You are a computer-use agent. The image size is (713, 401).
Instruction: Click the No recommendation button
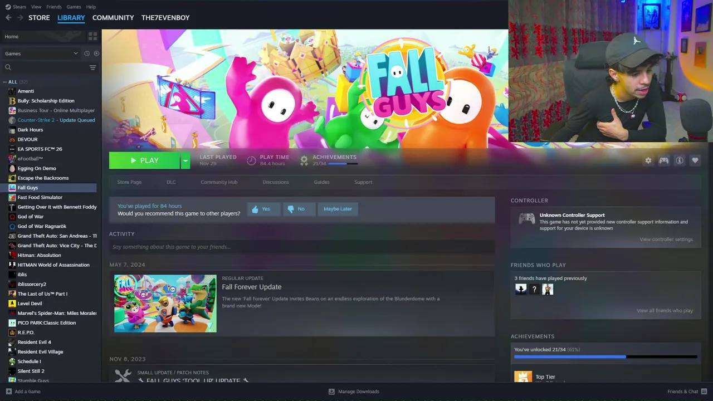tap(299, 209)
